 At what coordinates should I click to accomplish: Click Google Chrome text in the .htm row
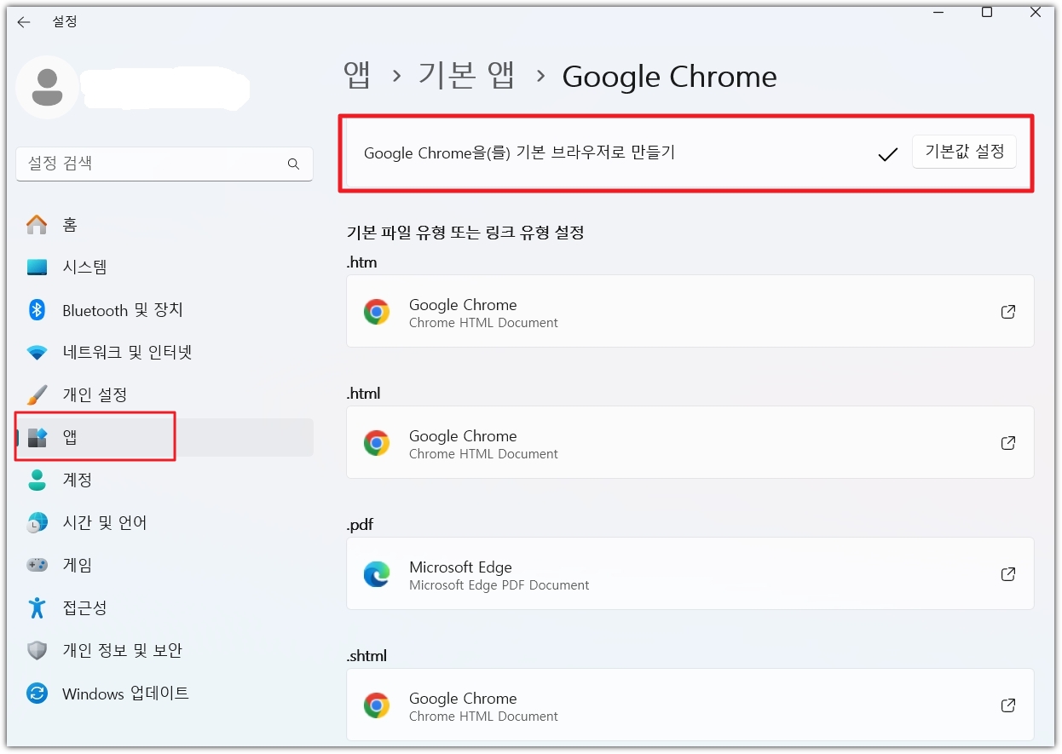(x=463, y=304)
